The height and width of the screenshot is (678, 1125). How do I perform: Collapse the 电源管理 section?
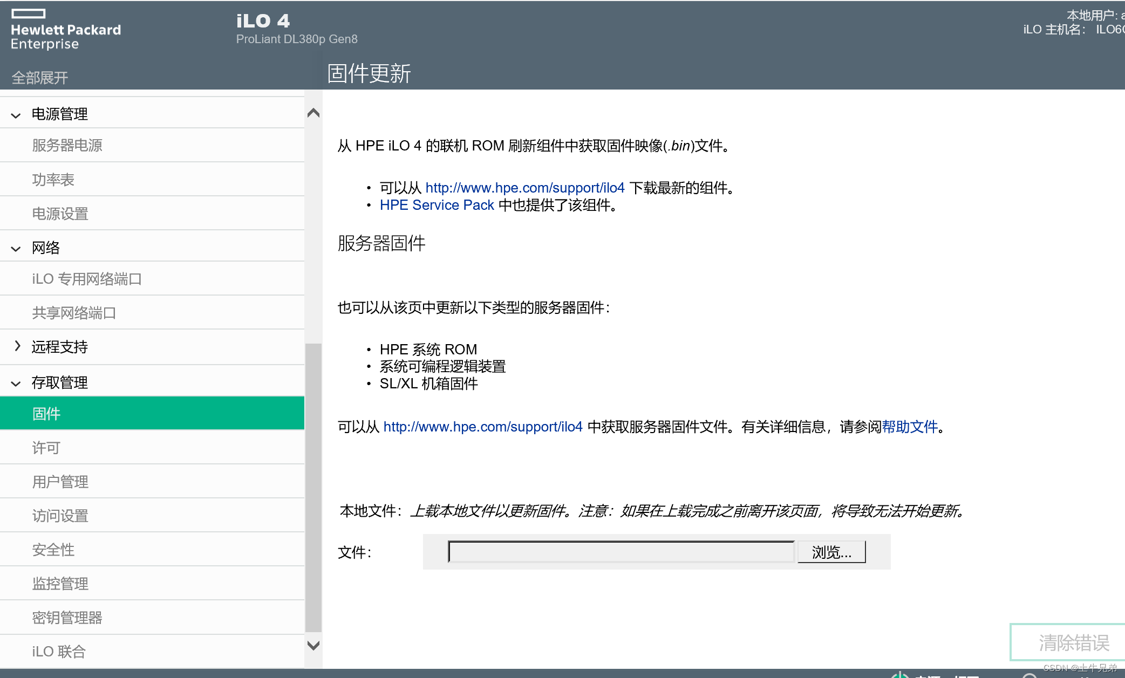pyautogui.click(x=15, y=115)
